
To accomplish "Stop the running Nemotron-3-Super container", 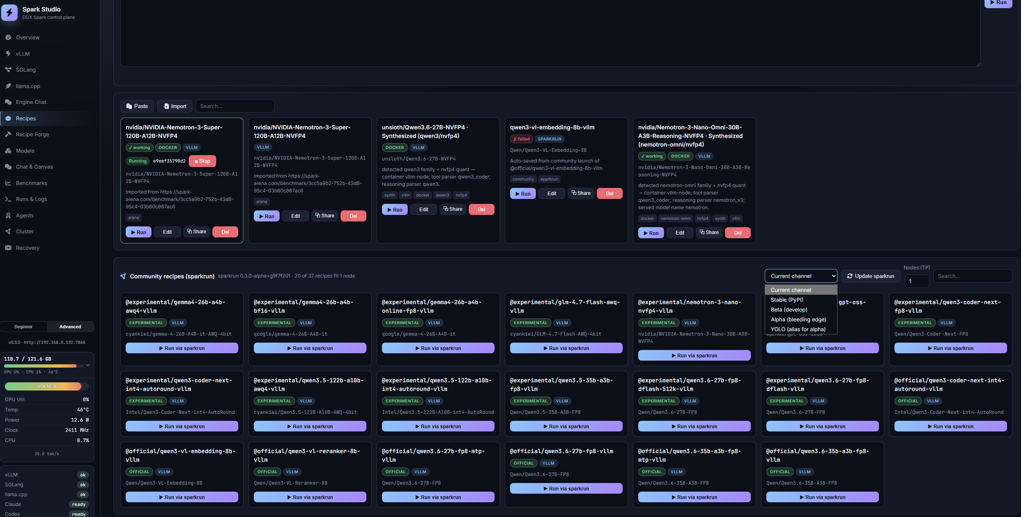I will (202, 161).
